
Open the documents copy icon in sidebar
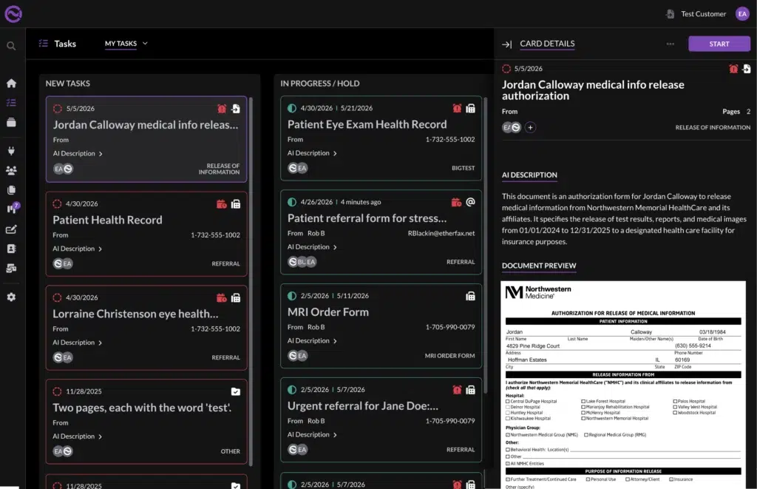point(11,190)
